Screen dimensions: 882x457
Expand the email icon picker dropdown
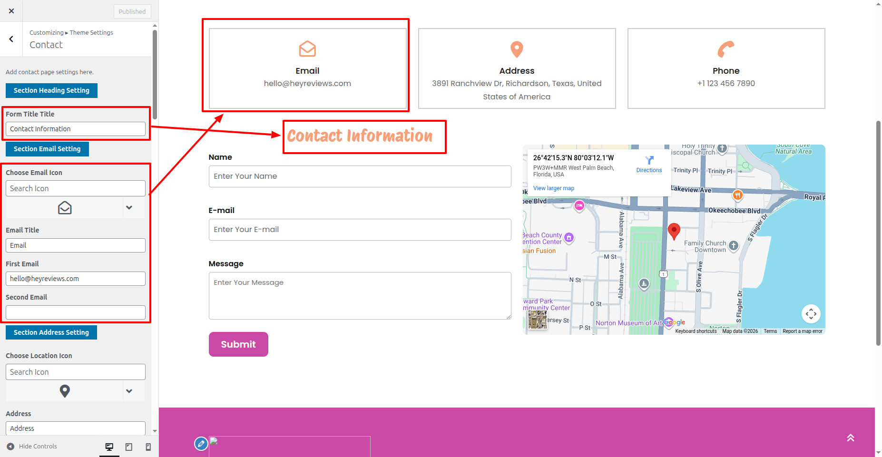coord(129,208)
